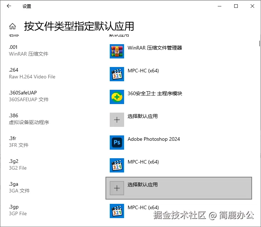Select the 3G2 File description
The height and width of the screenshot is (227, 261).
tap(18, 168)
